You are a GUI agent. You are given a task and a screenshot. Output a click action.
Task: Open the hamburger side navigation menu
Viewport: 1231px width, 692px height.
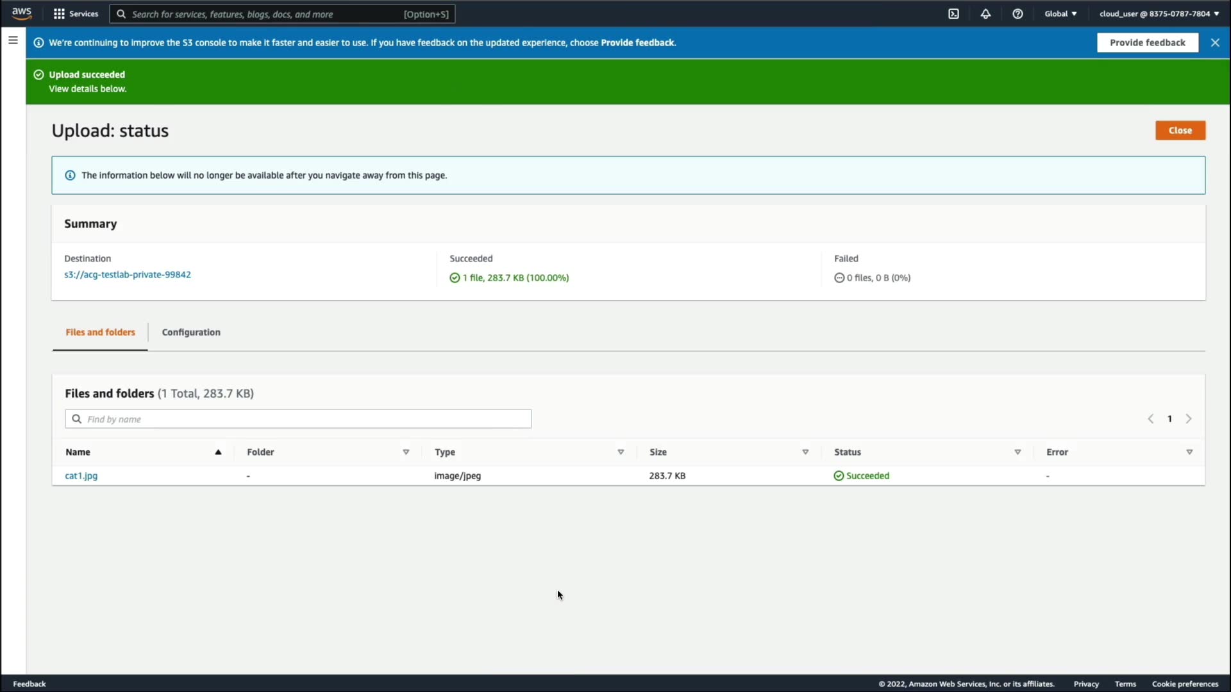click(x=13, y=40)
